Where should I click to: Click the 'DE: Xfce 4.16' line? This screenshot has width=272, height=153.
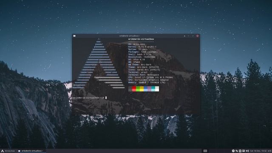click(136, 59)
